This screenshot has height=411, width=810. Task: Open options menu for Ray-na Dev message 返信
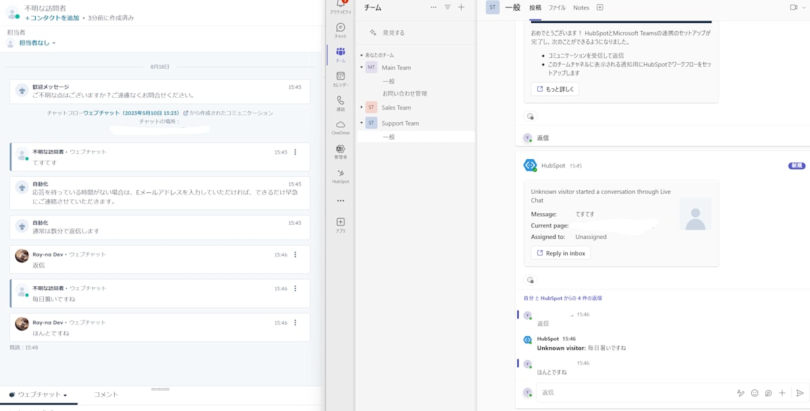click(x=295, y=254)
